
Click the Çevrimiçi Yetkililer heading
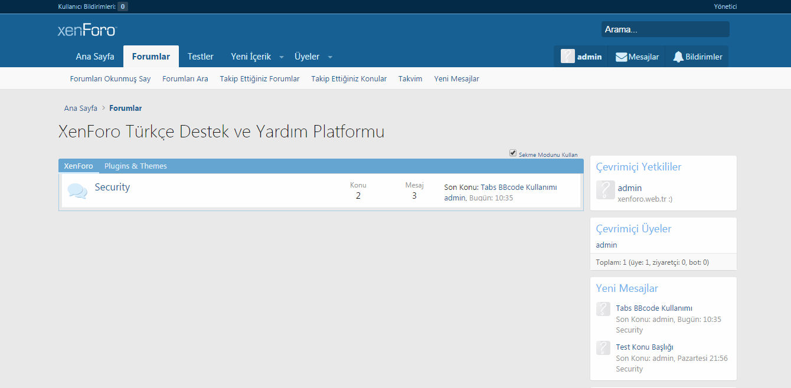(x=639, y=167)
